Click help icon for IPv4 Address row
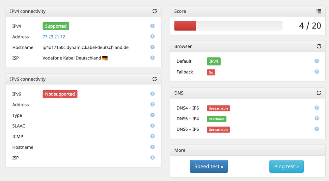Viewport: 329px width, 181px height. [x=152, y=36]
